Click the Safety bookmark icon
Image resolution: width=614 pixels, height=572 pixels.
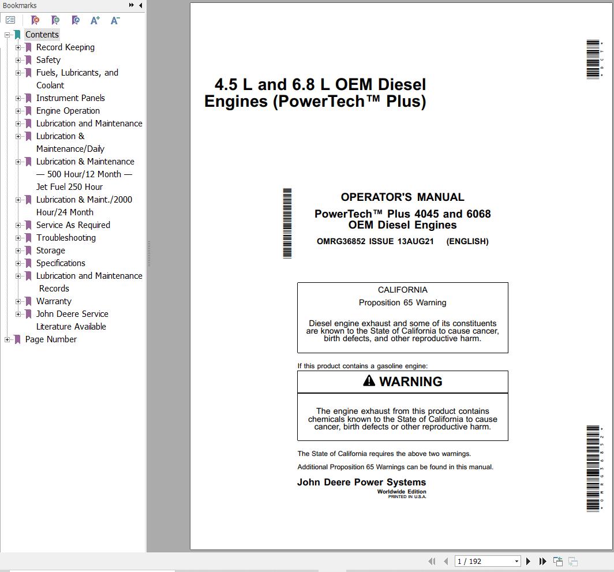[x=28, y=61]
